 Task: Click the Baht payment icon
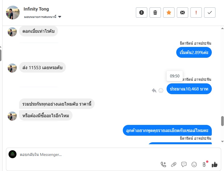click(x=204, y=164)
